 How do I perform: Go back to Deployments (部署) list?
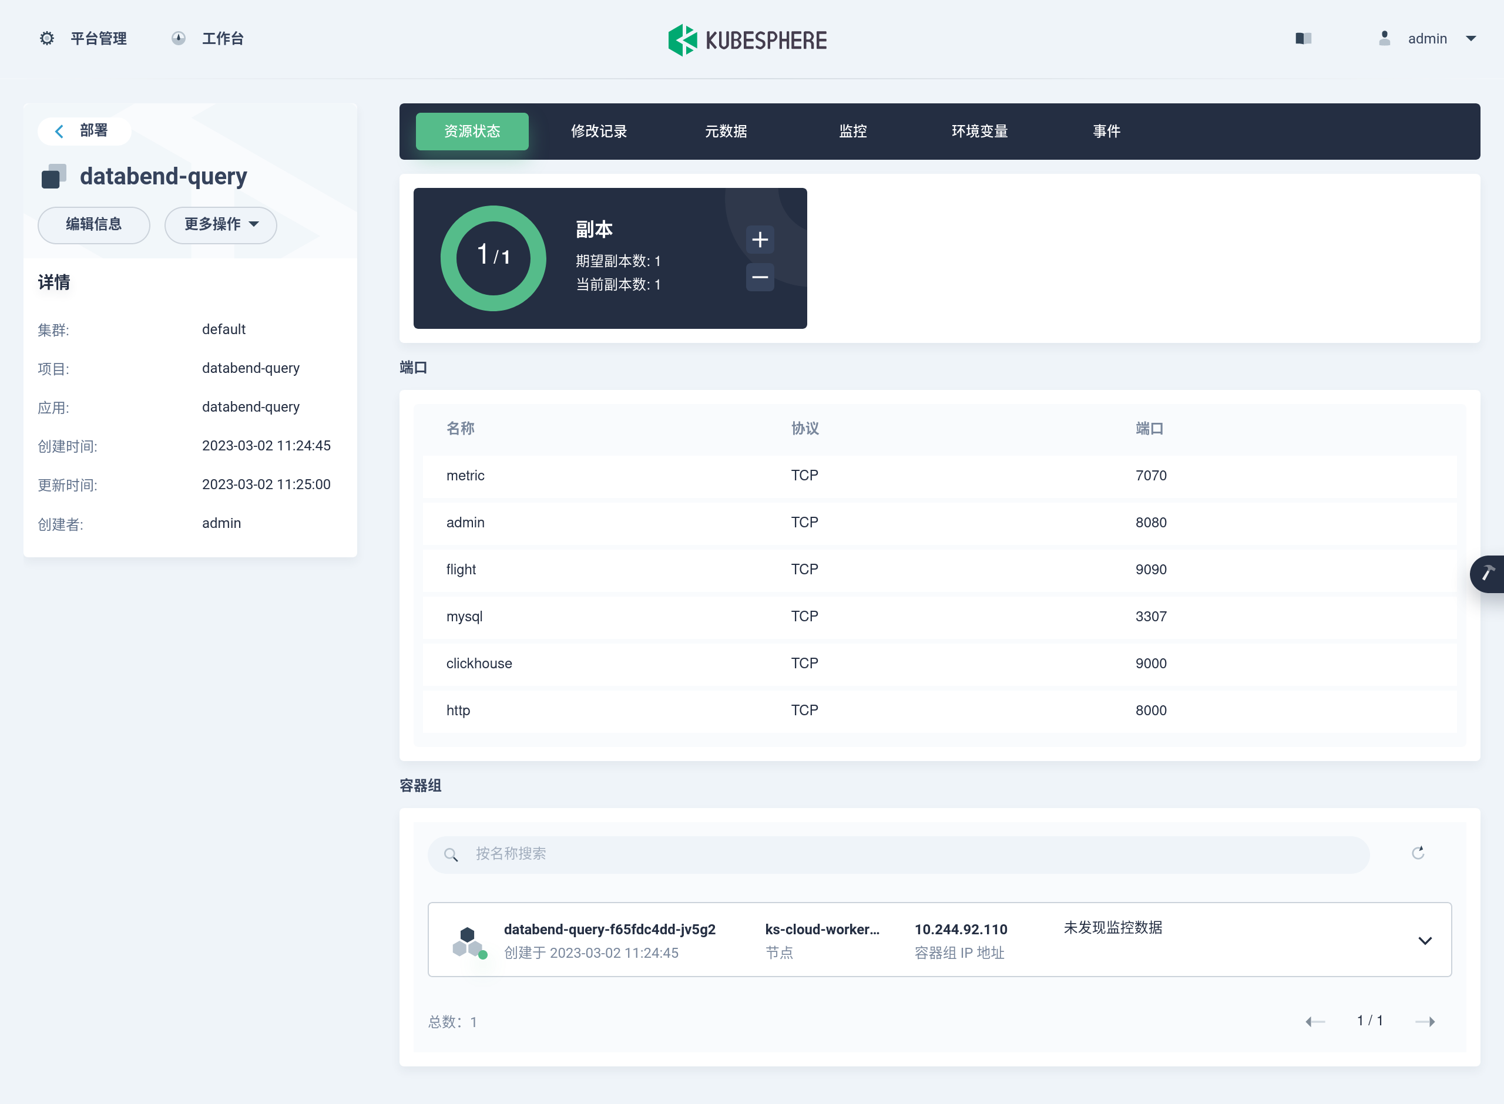point(83,130)
